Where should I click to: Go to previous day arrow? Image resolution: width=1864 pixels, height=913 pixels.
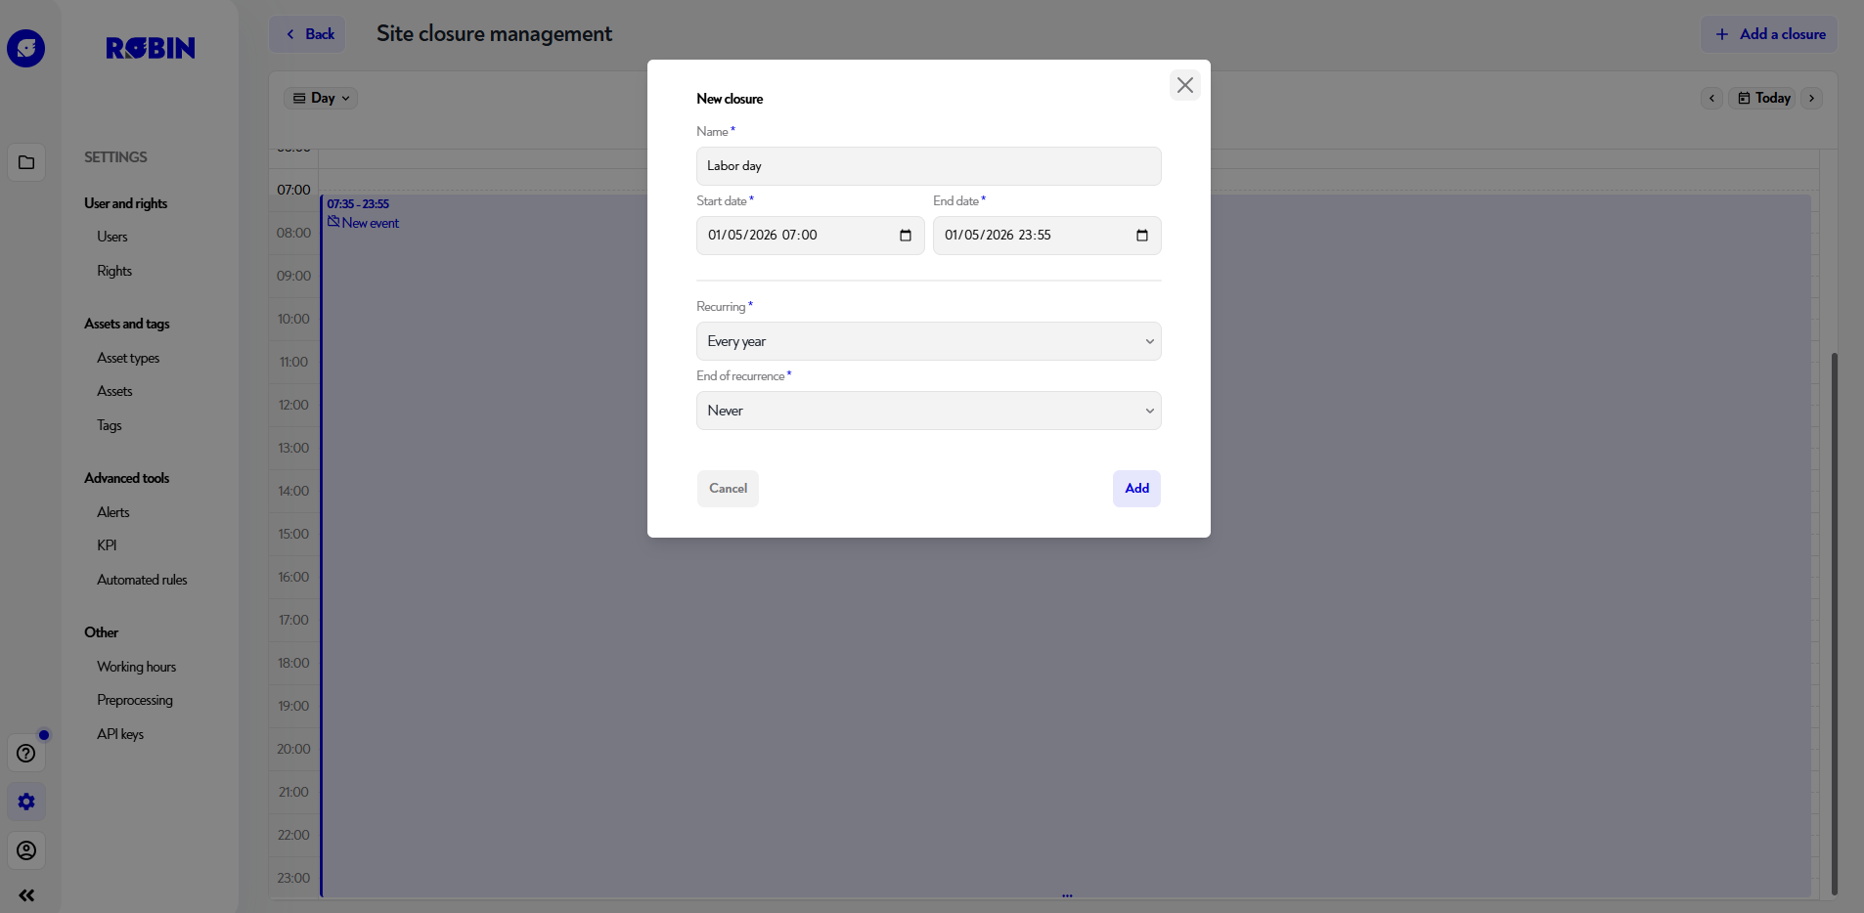click(x=1711, y=98)
